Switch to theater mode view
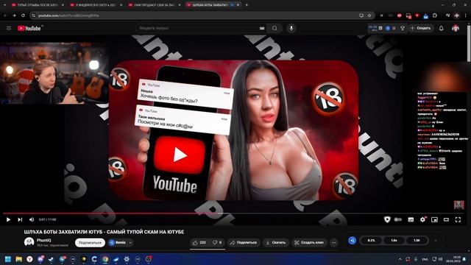 coord(447,219)
